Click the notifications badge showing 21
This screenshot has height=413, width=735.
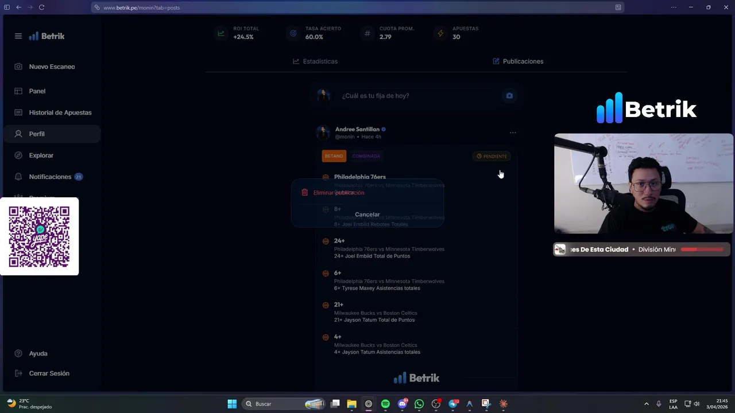(79, 177)
